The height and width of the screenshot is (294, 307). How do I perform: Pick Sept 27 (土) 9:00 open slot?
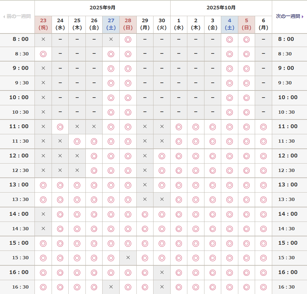[111, 68]
